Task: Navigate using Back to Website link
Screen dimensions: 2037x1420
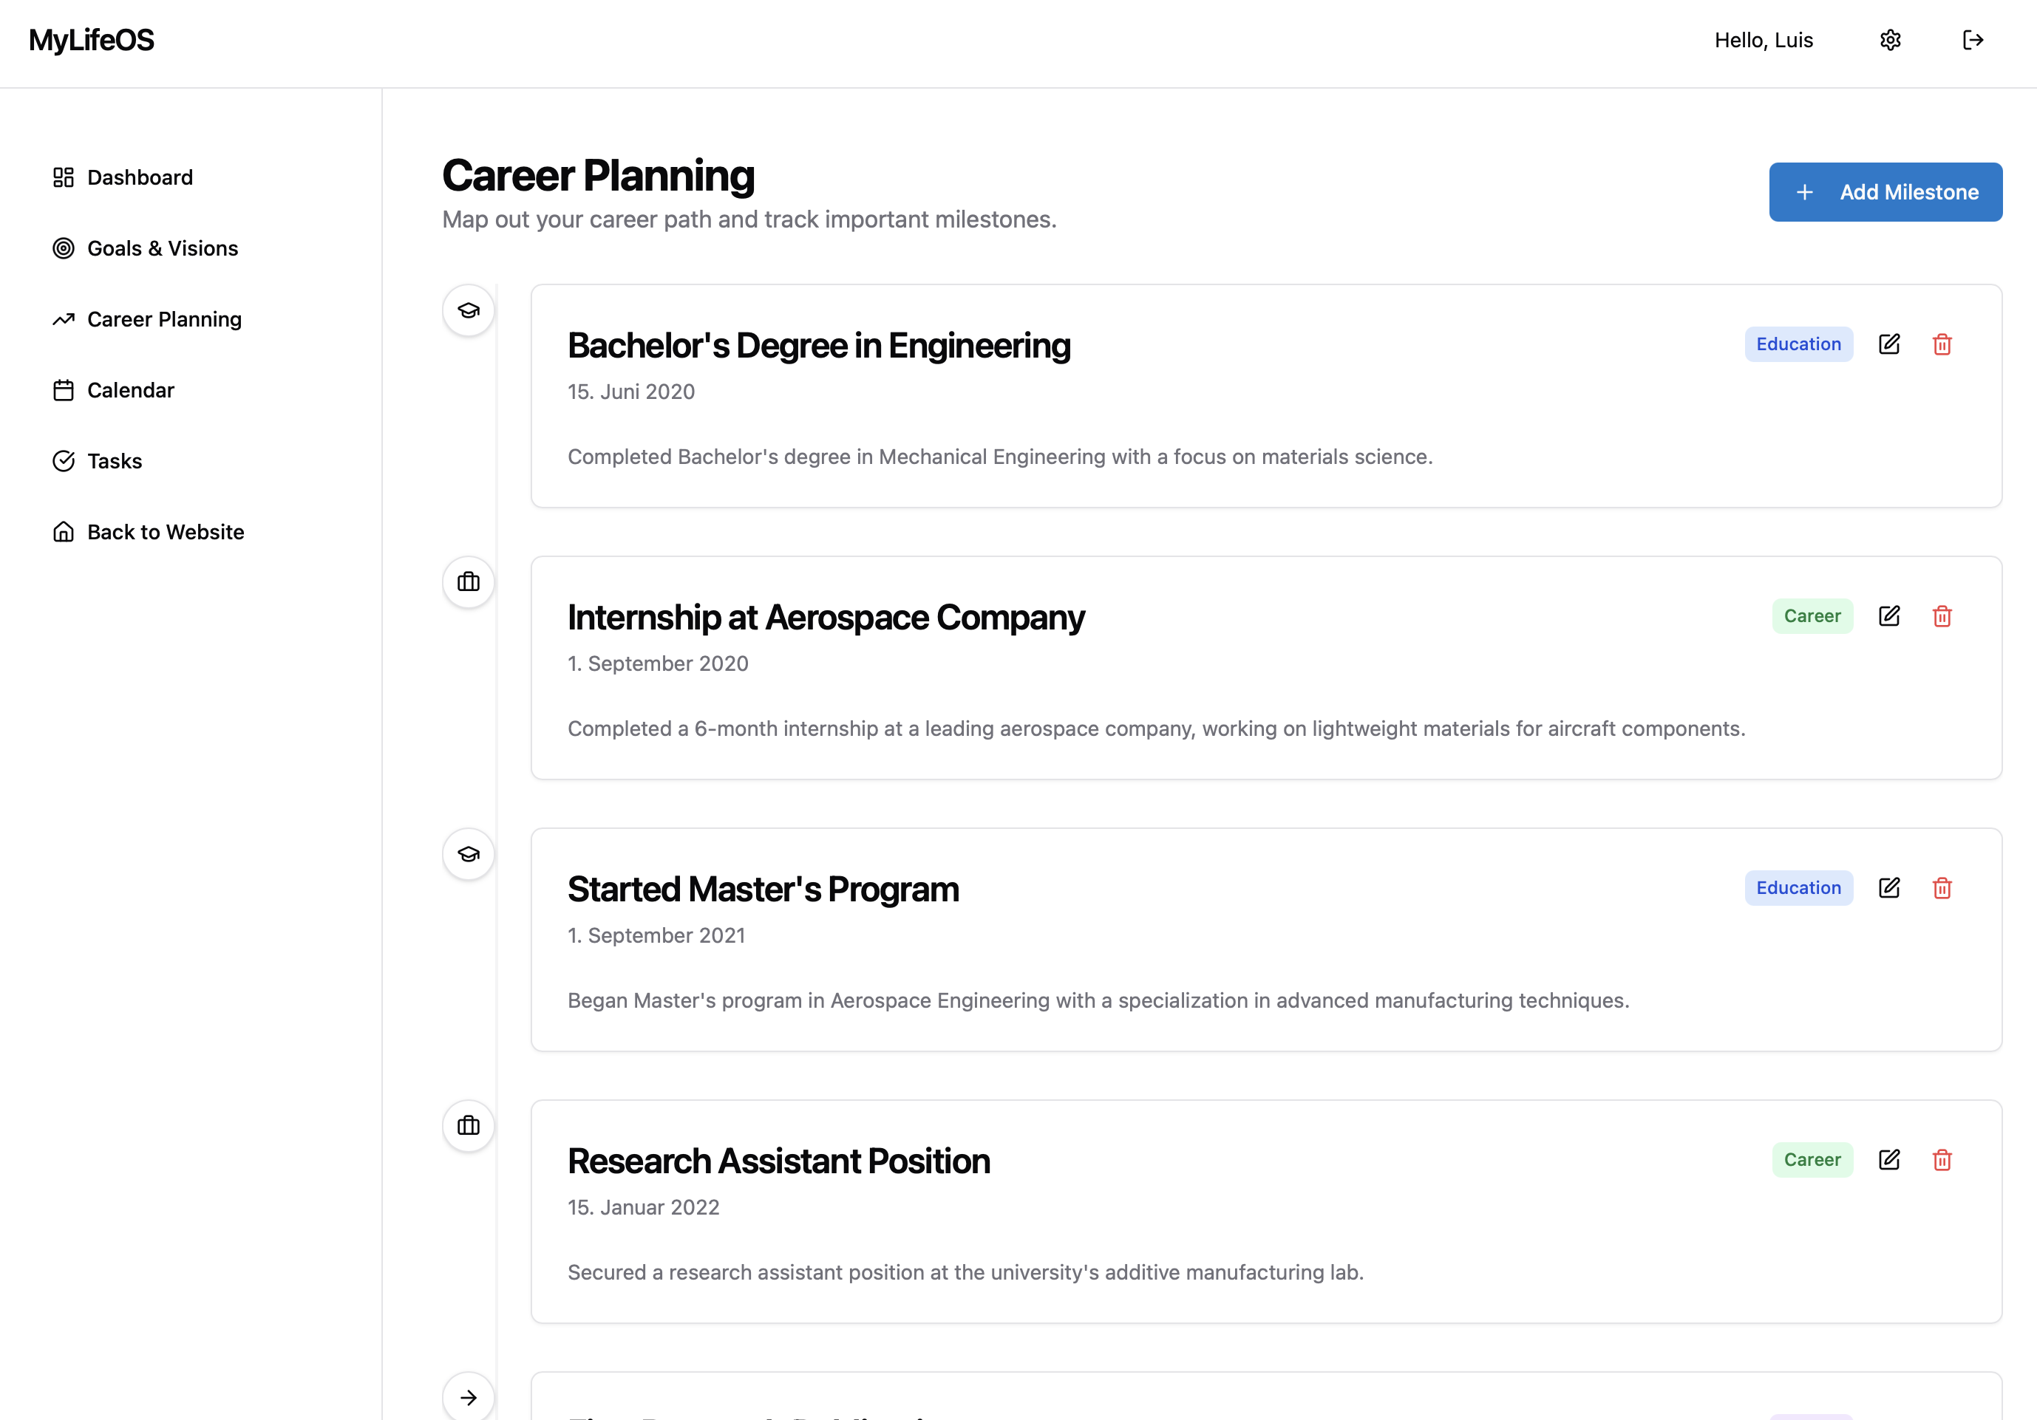Action: (x=166, y=531)
